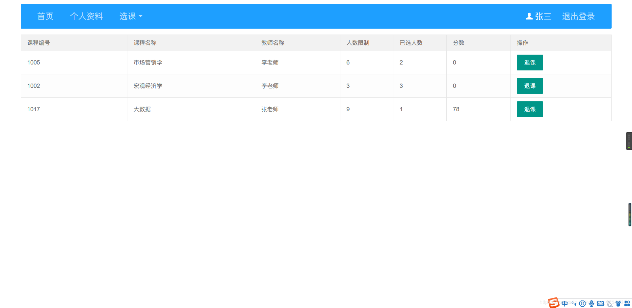Click 退出登录 to log out
Viewport: 632px width, 308px height.
578,16
